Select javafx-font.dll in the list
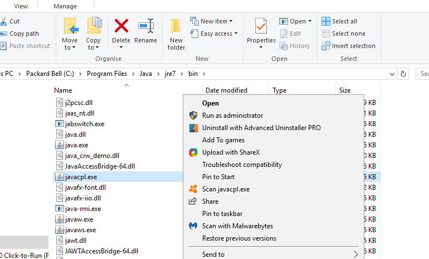This screenshot has height=259, width=429. (x=85, y=188)
